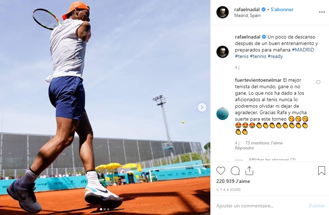Open the three-dot more options menu

[x=322, y=12]
